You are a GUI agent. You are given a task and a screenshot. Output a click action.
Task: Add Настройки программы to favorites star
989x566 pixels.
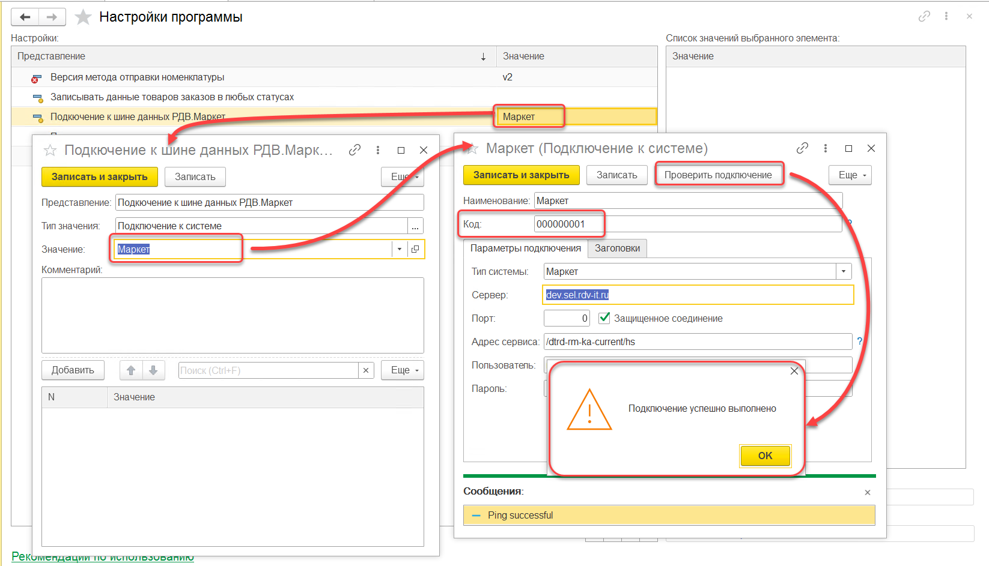[83, 17]
